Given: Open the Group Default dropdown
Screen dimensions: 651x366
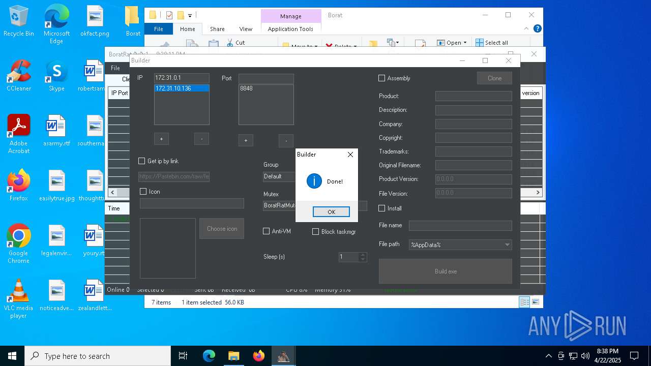Looking at the screenshot, I should [279, 176].
